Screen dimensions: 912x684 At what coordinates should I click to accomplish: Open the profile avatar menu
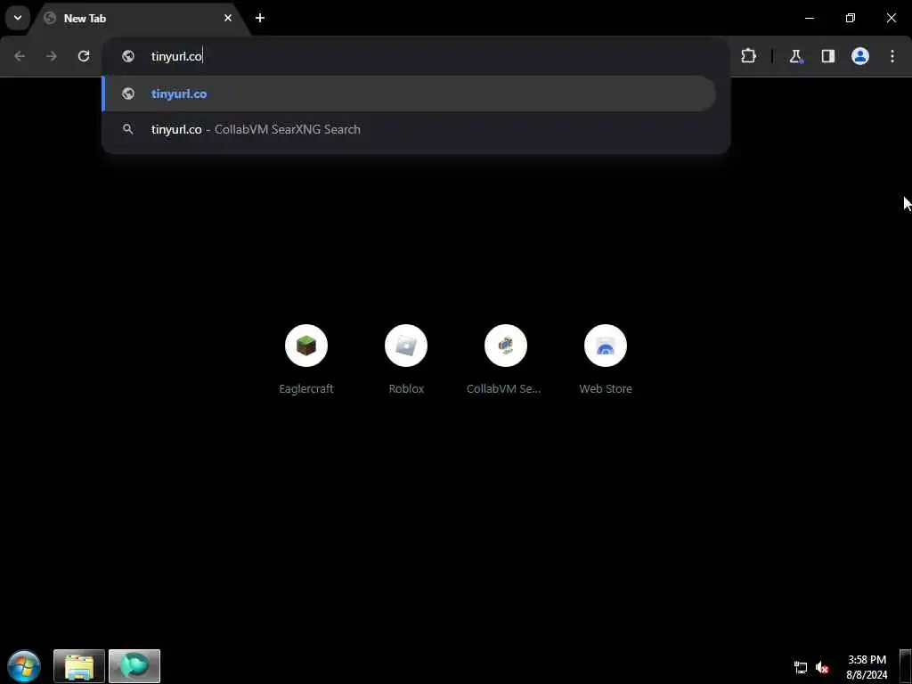[x=860, y=56]
